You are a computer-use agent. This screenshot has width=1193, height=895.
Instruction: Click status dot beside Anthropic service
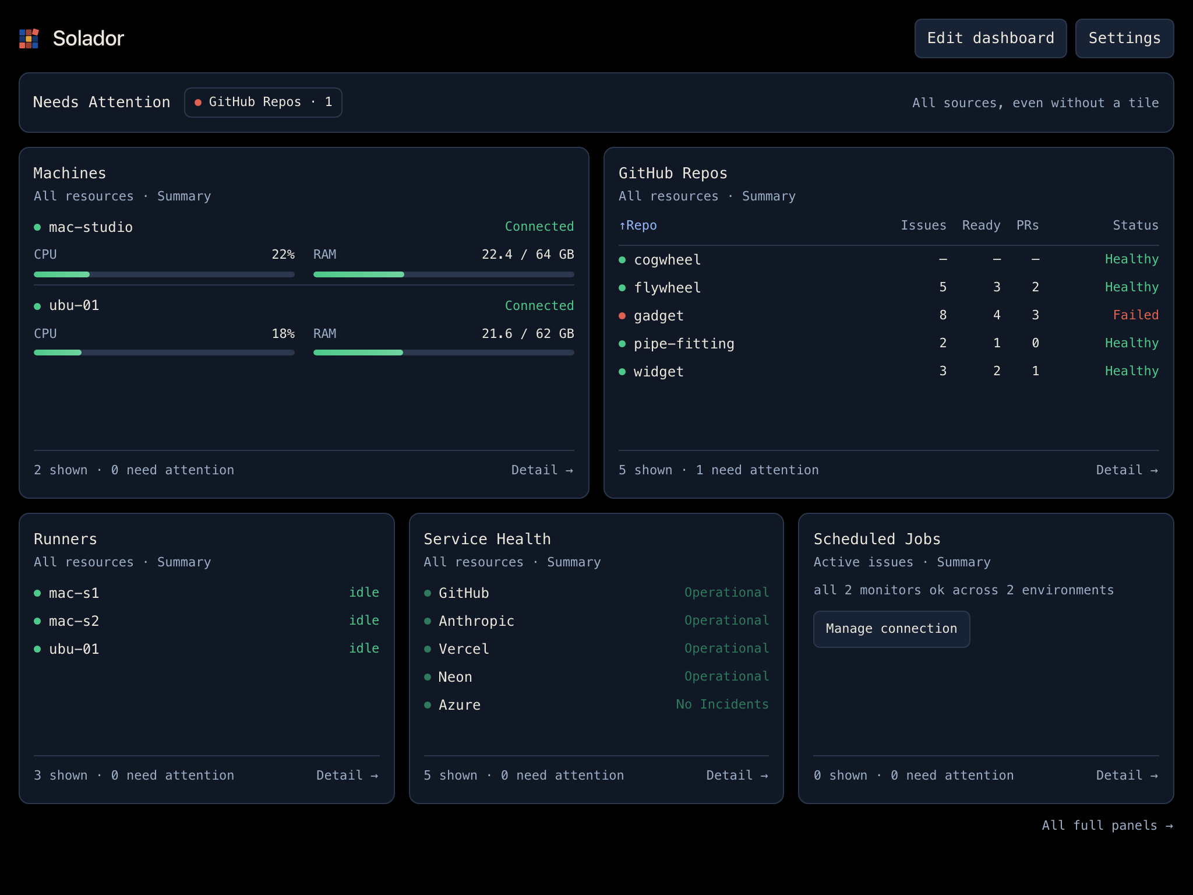click(428, 621)
